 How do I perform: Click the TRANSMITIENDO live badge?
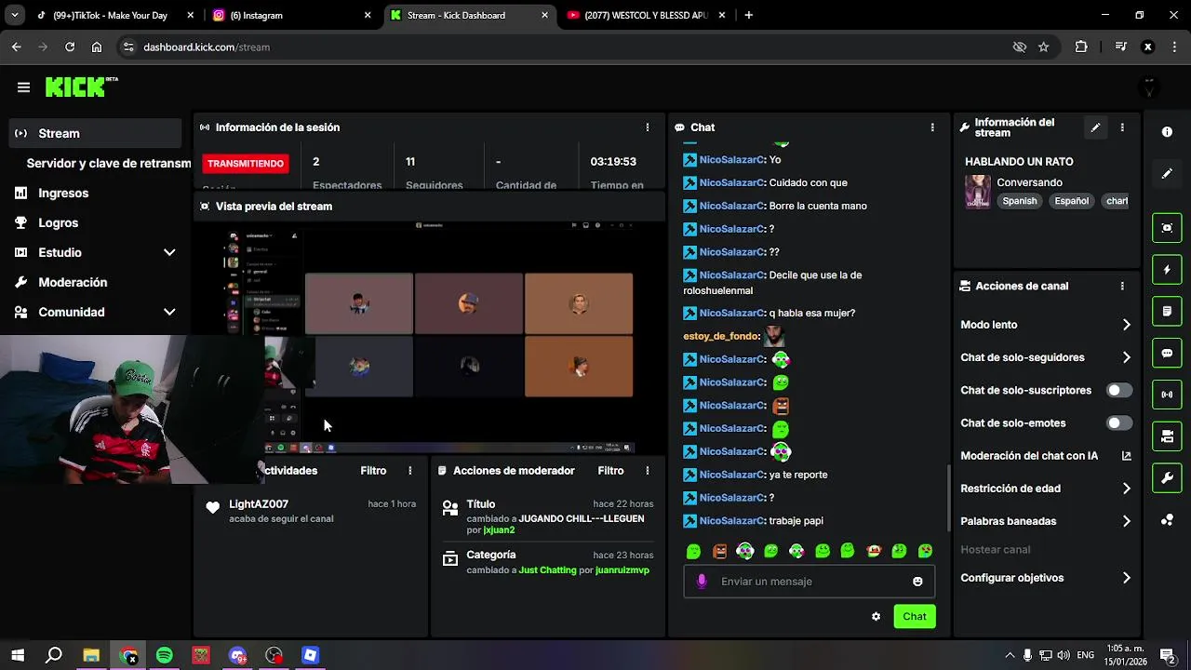246,164
